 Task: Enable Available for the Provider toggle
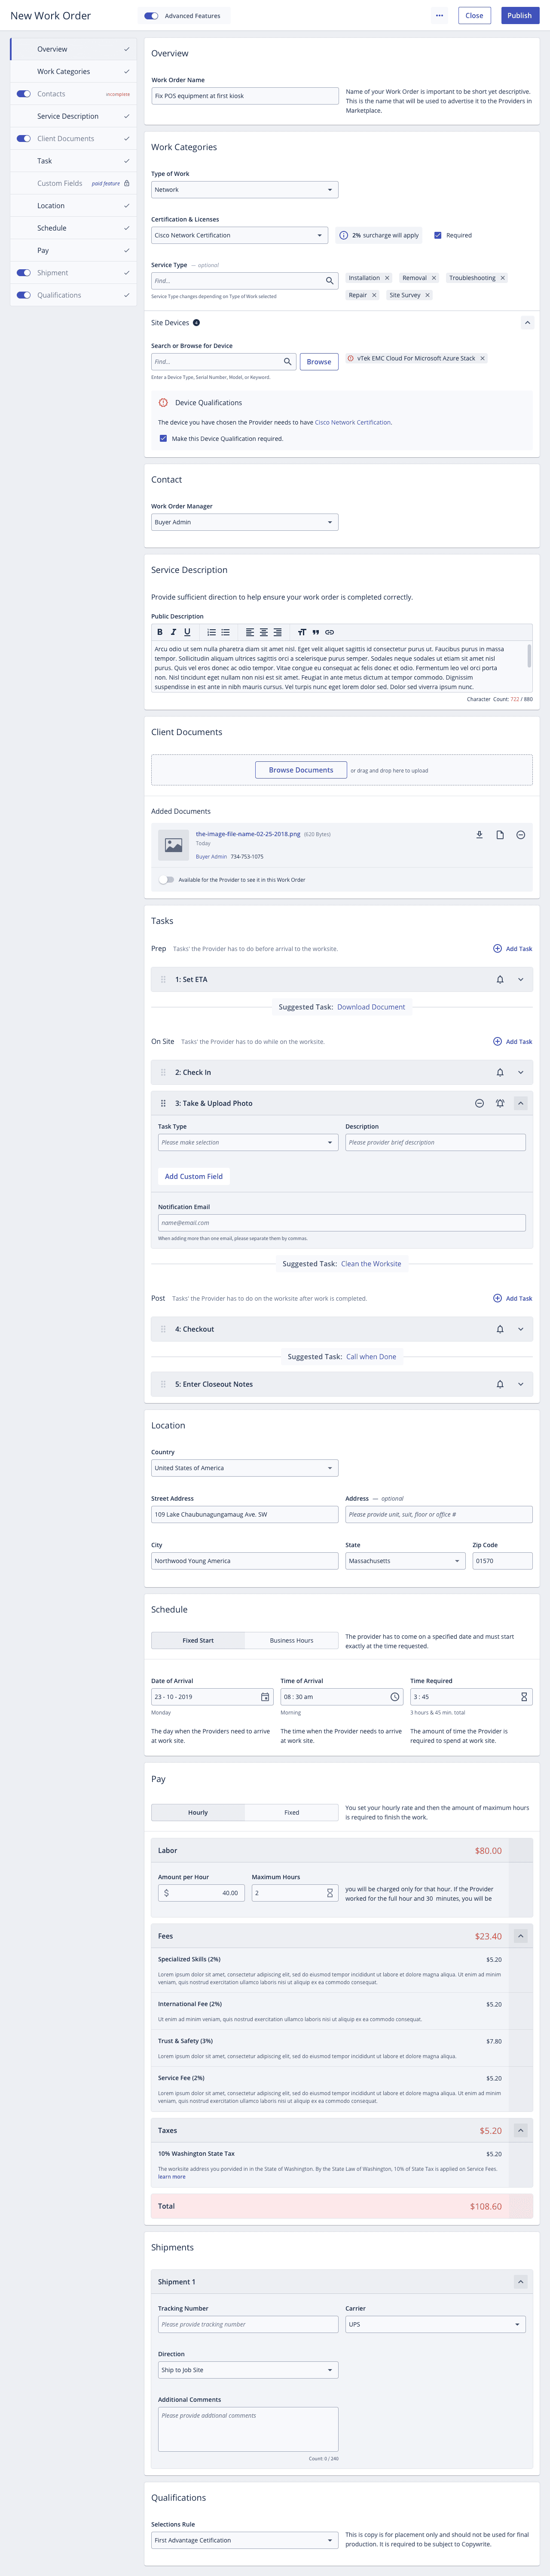coord(166,880)
